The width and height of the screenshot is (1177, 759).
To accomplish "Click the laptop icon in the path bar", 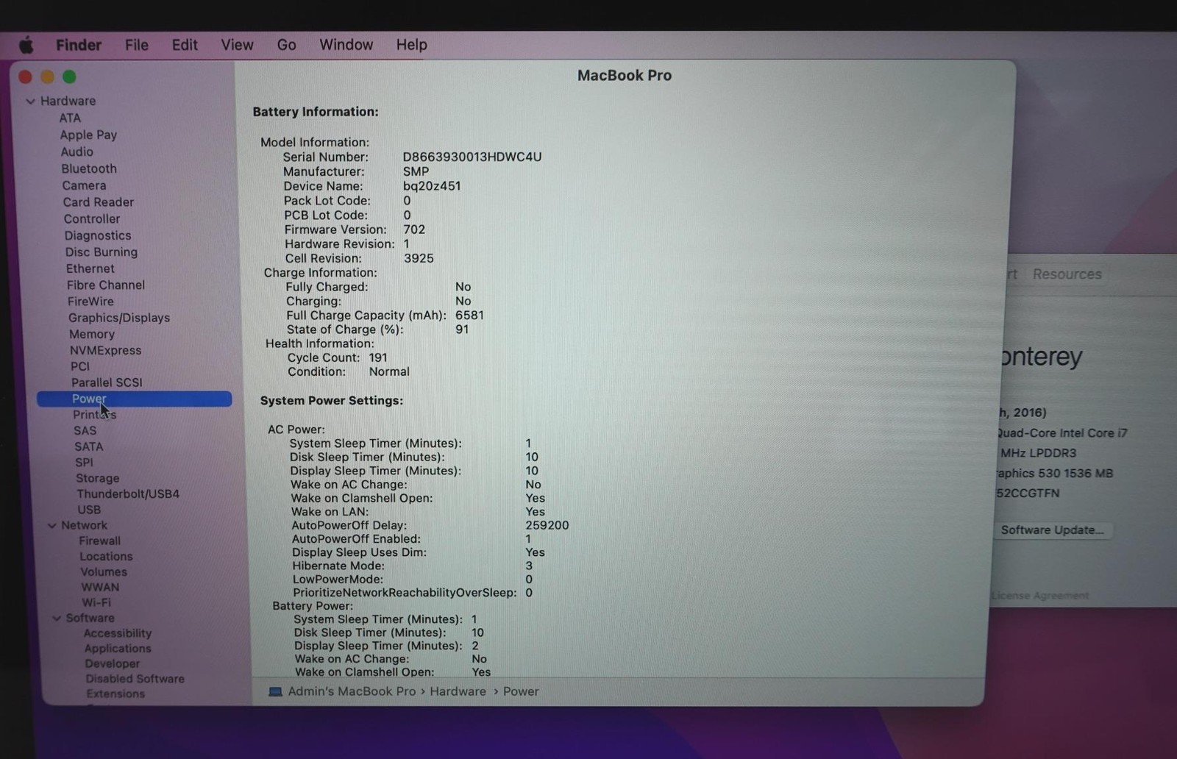I will click(275, 692).
